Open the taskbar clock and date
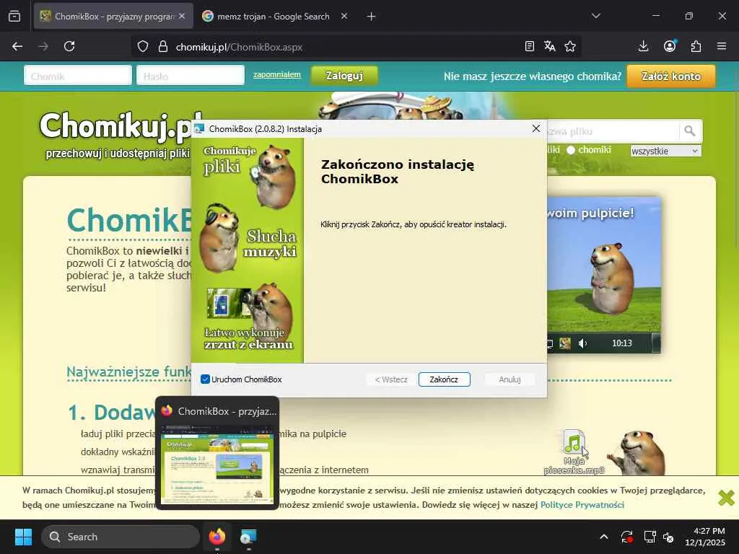 click(x=705, y=537)
